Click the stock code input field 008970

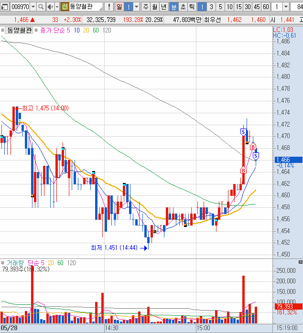pos(19,7)
